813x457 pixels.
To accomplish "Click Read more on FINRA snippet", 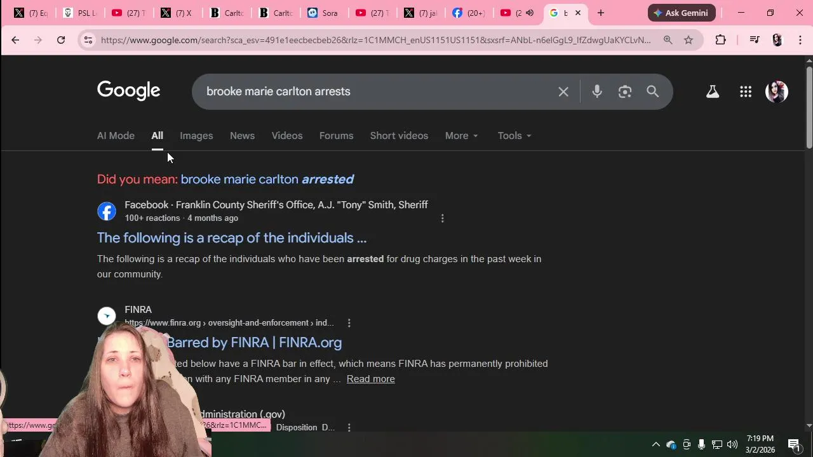I will pyautogui.click(x=371, y=379).
